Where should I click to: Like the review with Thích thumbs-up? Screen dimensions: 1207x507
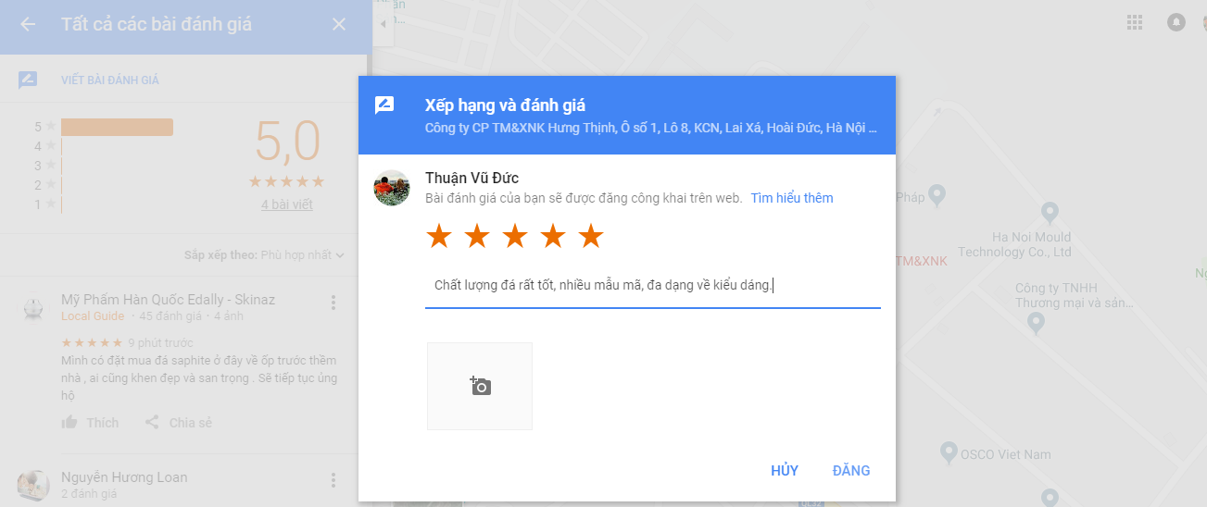click(90, 423)
